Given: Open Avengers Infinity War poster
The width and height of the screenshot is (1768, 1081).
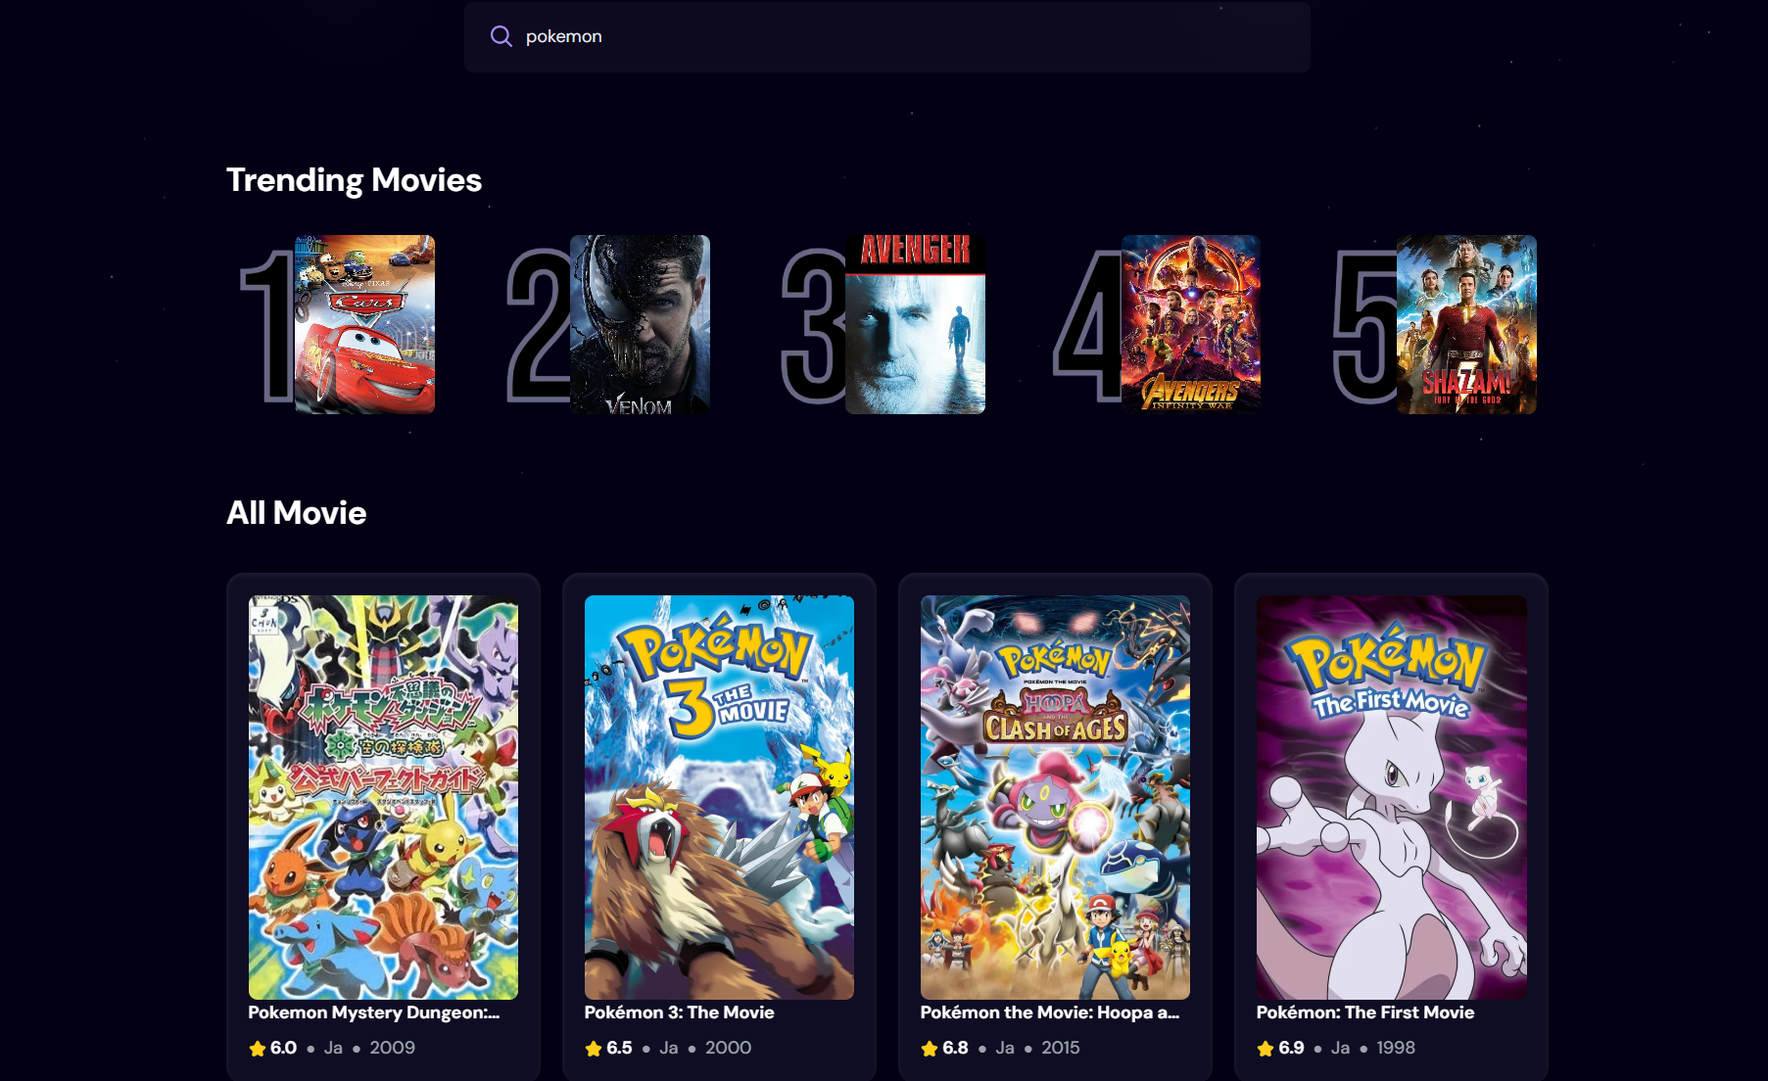Looking at the screenshot, I should click(x=1190, y=324).
